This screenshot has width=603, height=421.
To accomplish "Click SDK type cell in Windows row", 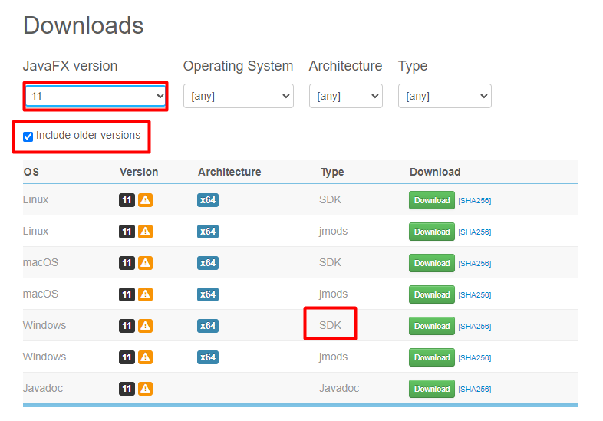I will pyautogui.click(x=330, y=325).
